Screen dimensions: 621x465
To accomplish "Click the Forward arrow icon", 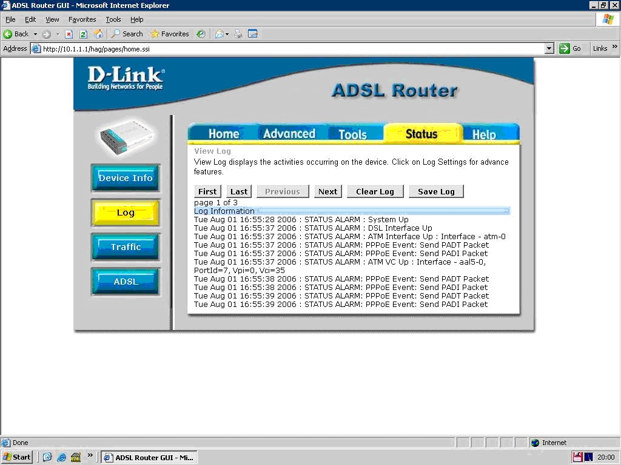I will 46,34.
